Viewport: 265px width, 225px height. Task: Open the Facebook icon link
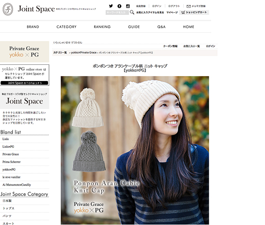pyautogui.click(x=119, y=6)
